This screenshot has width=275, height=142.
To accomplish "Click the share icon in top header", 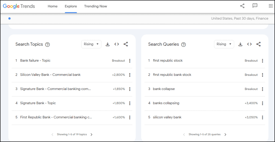I will click(242, 6).
